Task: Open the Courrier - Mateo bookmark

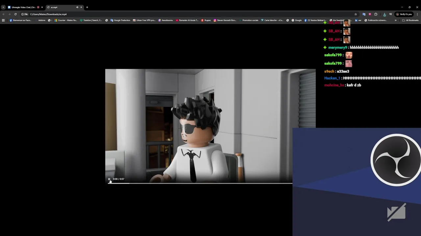Action: coord(66,20)
